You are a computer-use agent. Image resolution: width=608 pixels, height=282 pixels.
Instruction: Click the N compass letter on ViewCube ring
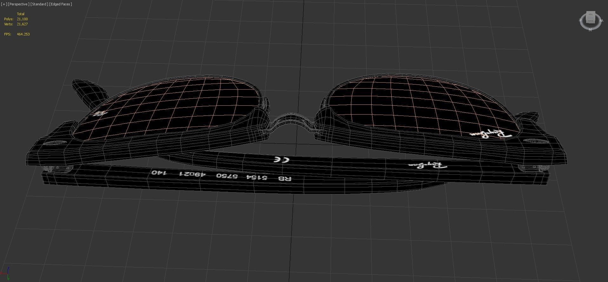click(590, 30)
